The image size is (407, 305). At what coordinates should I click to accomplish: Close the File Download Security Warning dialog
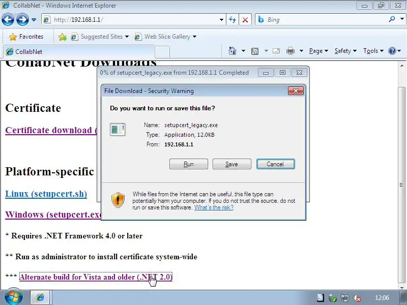tap(296, 91)
